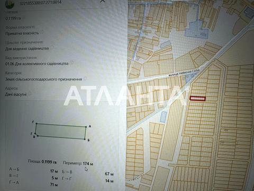
Task: Click the red highlighted parcel on the map
Action: coord(198,99)
